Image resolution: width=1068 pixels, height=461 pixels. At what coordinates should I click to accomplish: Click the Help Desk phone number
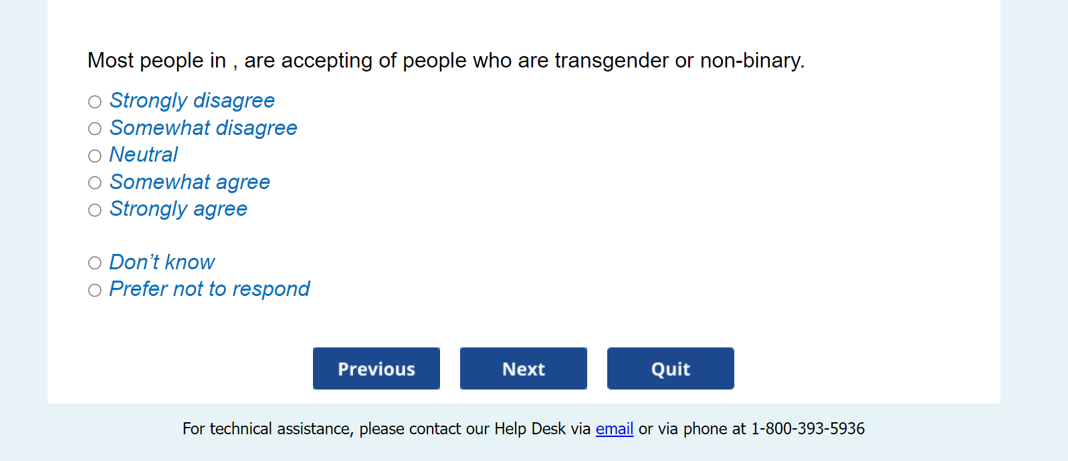coord(808,429)
